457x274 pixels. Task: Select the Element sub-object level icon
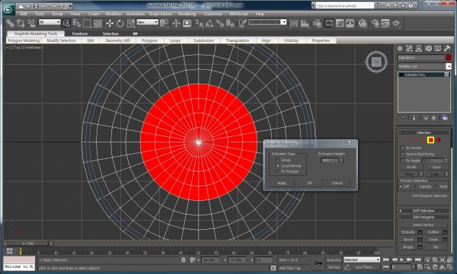point(438,140)
